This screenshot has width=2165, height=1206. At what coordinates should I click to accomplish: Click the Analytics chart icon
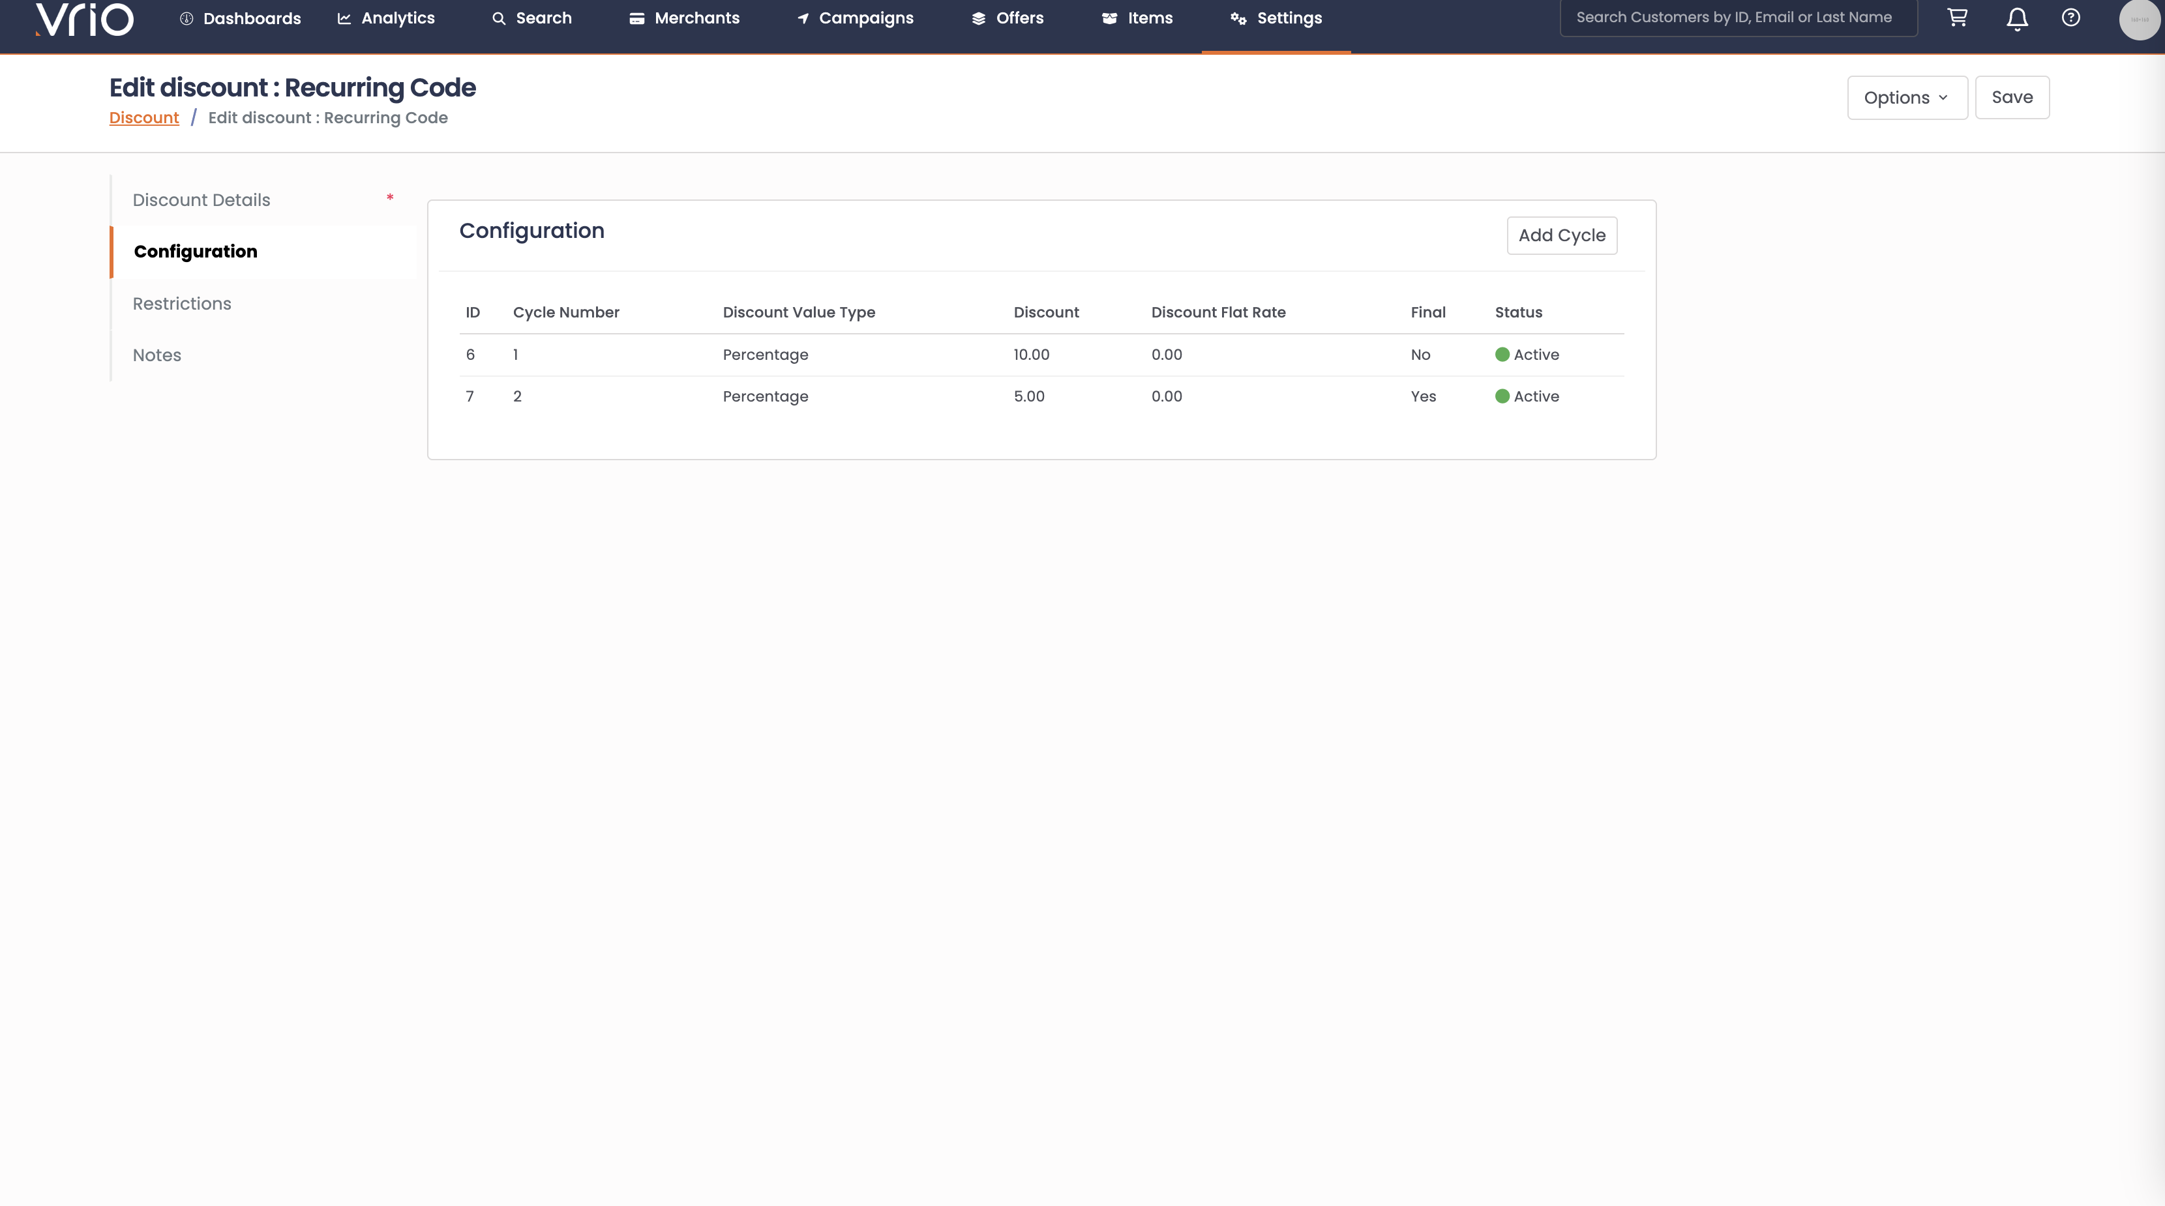[x=344, y=18]
